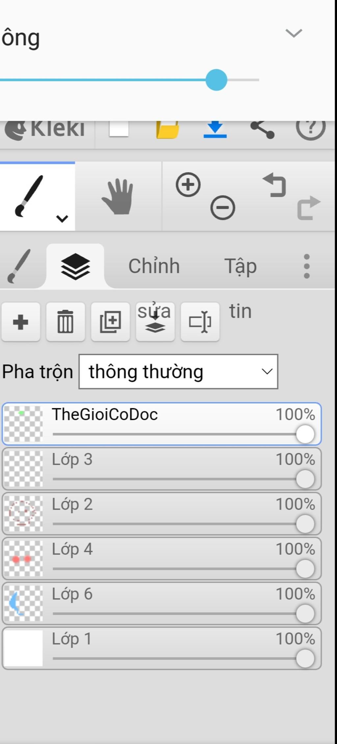This screenshot has width=337, height=744.
Task: Click the zoom in plus icon
Action: (x=188, y=185)
